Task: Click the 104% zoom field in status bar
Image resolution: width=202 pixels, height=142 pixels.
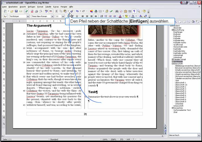Action: [x=105, y=140]
